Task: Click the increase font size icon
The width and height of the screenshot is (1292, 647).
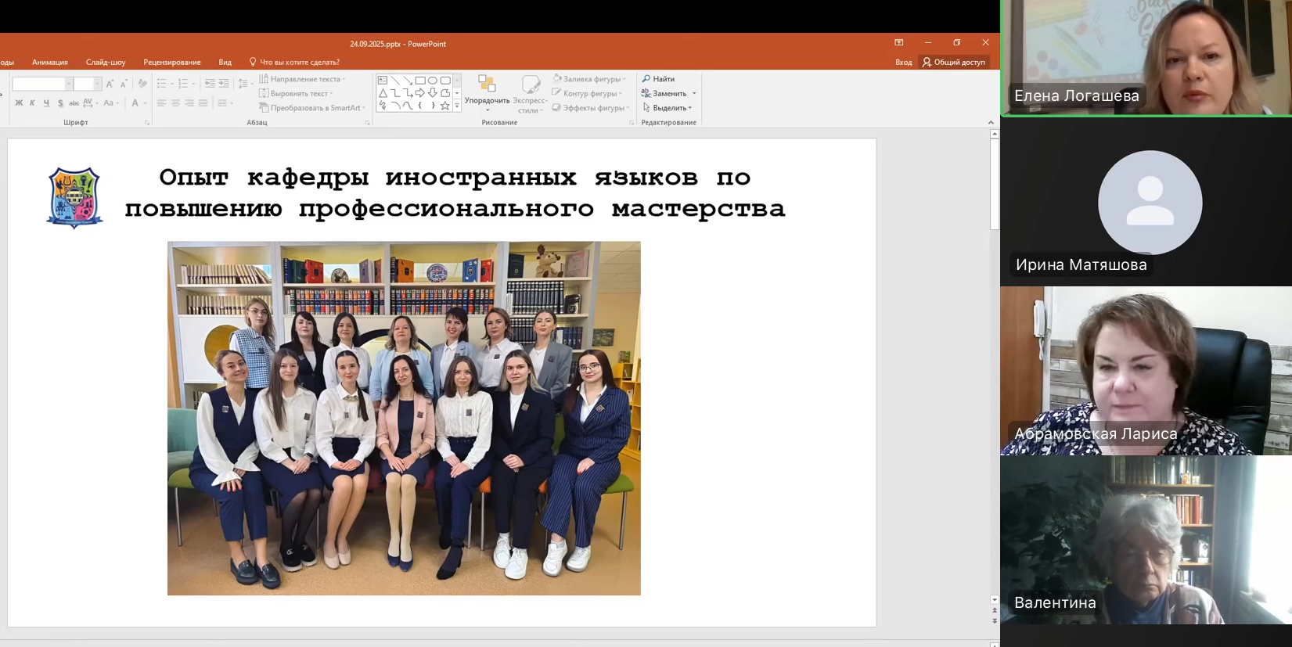Action: [110, 84]
